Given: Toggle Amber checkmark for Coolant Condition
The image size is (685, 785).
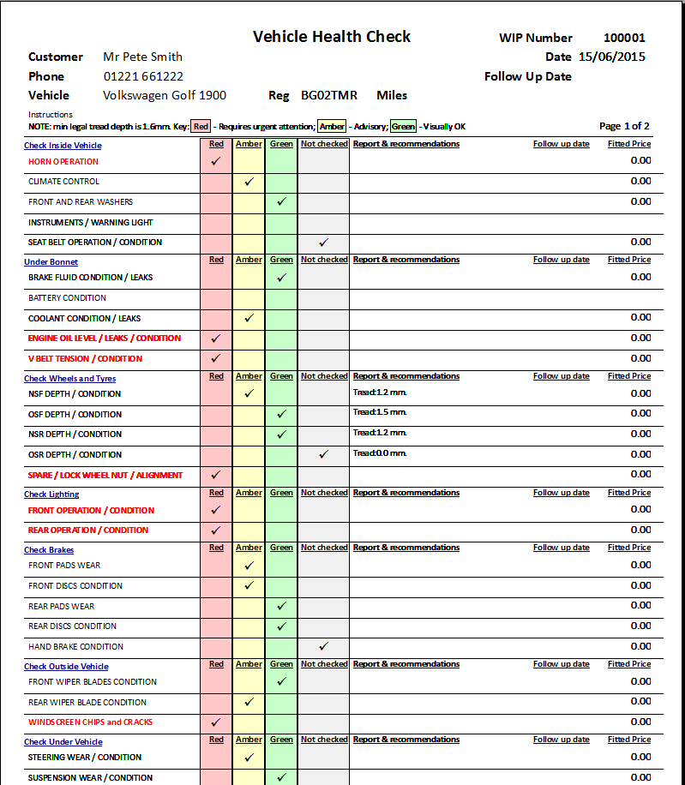Looking at the screenshot, I should pyautogui.click(x=249, y=318).
